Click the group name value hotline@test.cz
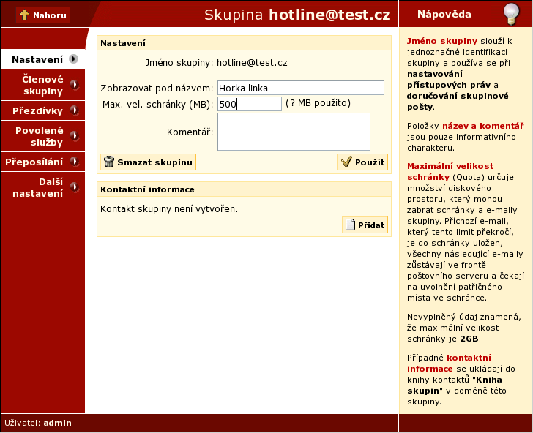 (x=252, y=62)
